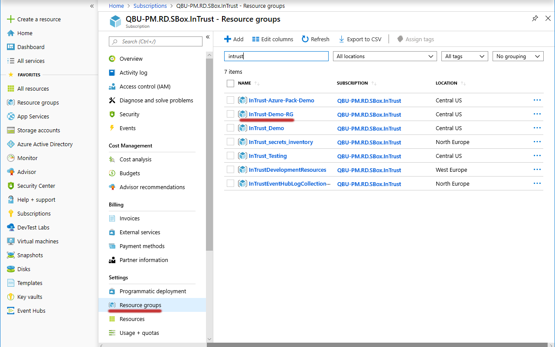Go to Subscriptions in the breadcrumb
555x347 pixels.
(x=150, y=6)
